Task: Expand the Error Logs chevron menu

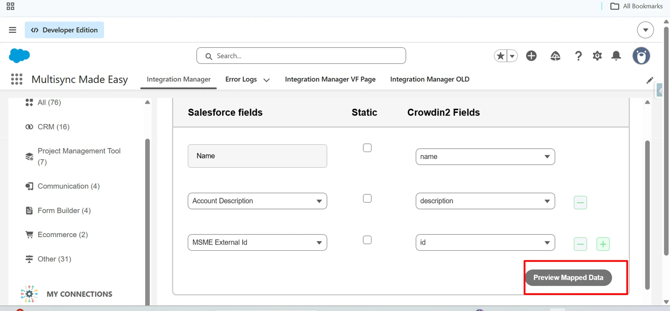Action: click(266, 80)
